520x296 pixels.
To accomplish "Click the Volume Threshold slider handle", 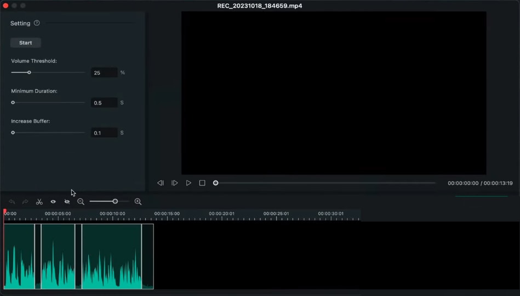I will [x=29, y=73].
